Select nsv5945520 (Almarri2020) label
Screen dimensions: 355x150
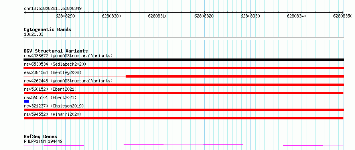(53, 114)
